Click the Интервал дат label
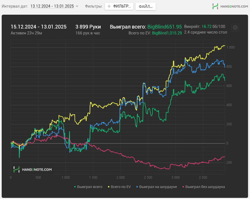 [x=15, y=6]
